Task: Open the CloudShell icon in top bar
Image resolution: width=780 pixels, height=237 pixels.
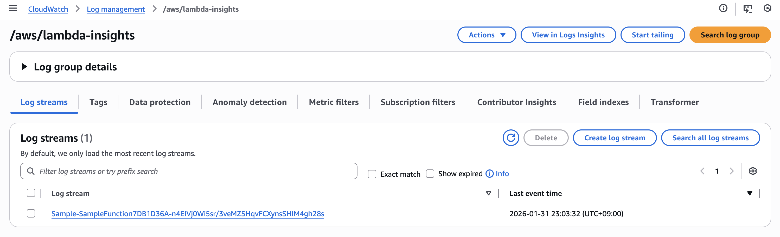Action: pos(747,9)
